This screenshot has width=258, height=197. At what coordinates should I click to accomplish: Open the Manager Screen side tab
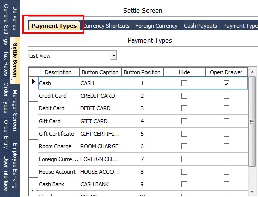click(x=15, y=110)
